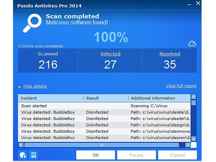
Task: Click the grid keypad icon at bottom left
Action: pyautogui.click(x=33, y=155)
